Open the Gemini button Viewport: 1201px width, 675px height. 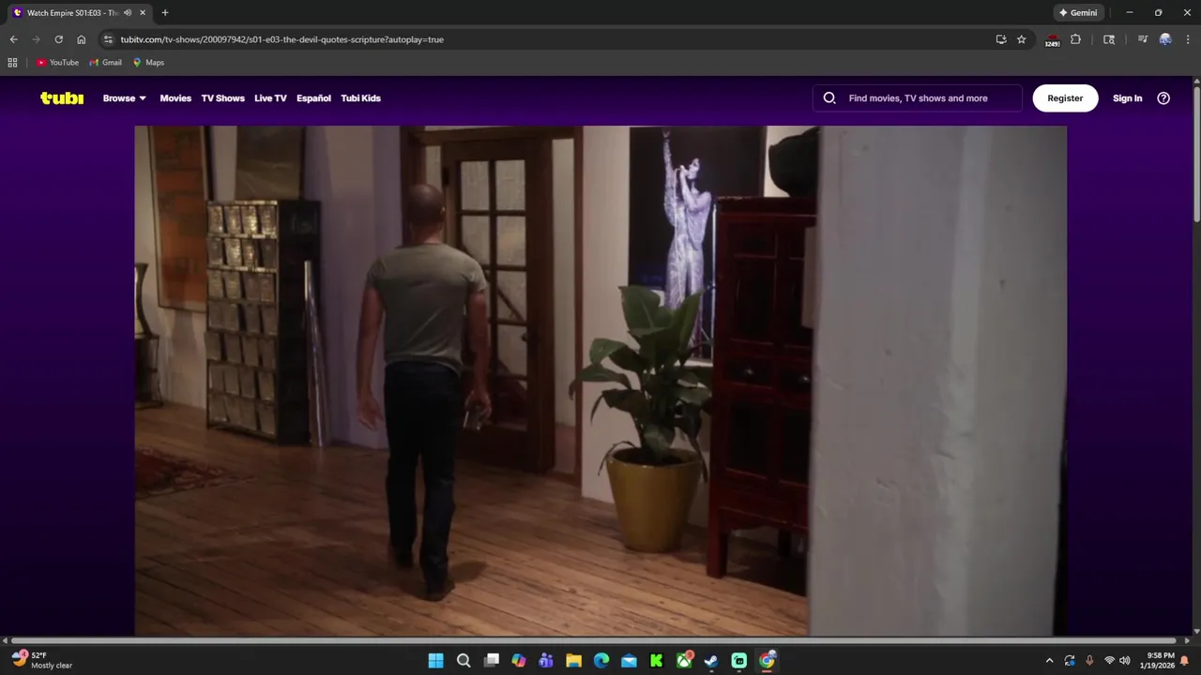point(1078,12)
